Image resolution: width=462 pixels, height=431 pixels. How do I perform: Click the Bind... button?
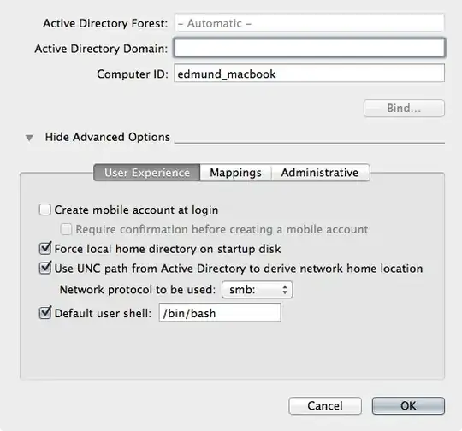pyautogui.click(x=404, y=108)
